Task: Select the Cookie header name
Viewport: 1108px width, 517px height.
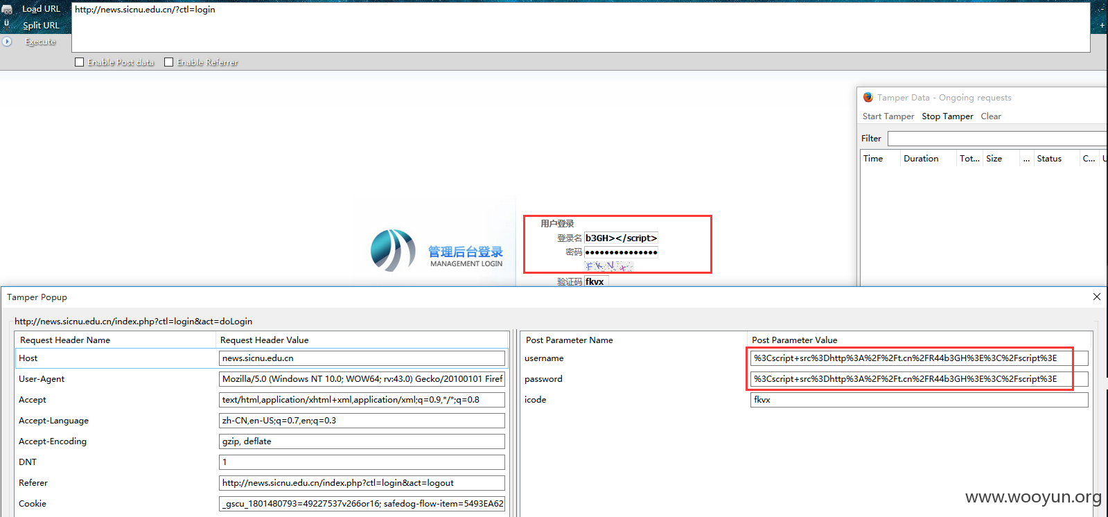Action: click(33, 504)
